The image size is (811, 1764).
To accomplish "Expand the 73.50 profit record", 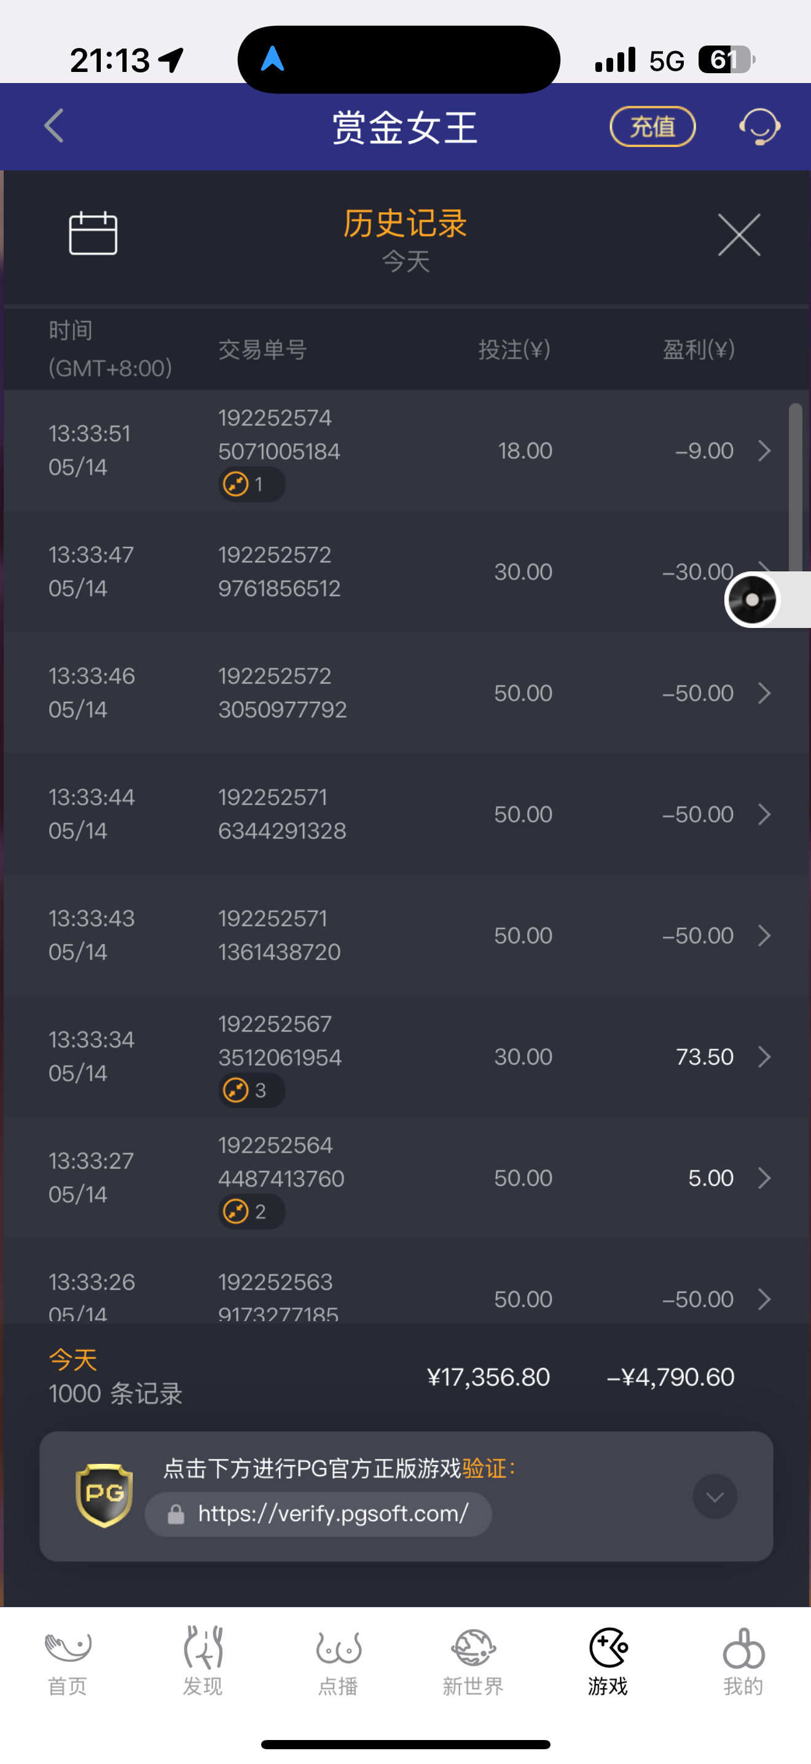I will click(x=764, y=1057).
